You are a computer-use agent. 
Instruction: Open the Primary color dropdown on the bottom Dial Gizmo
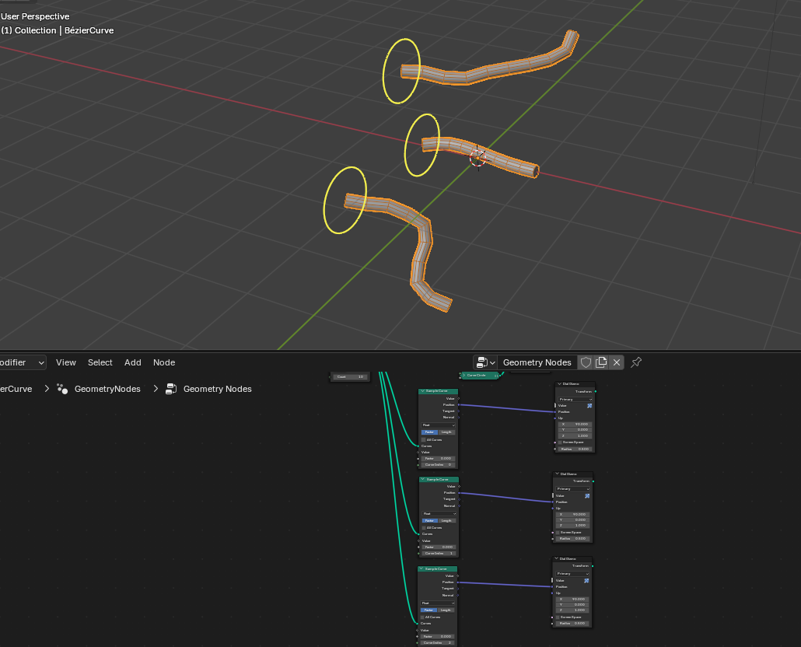pos(572,574)
